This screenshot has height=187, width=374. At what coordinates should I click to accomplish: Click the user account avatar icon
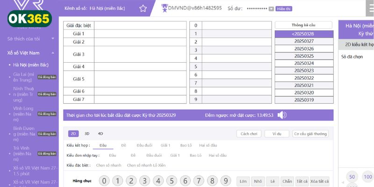(x=165, y=8)
